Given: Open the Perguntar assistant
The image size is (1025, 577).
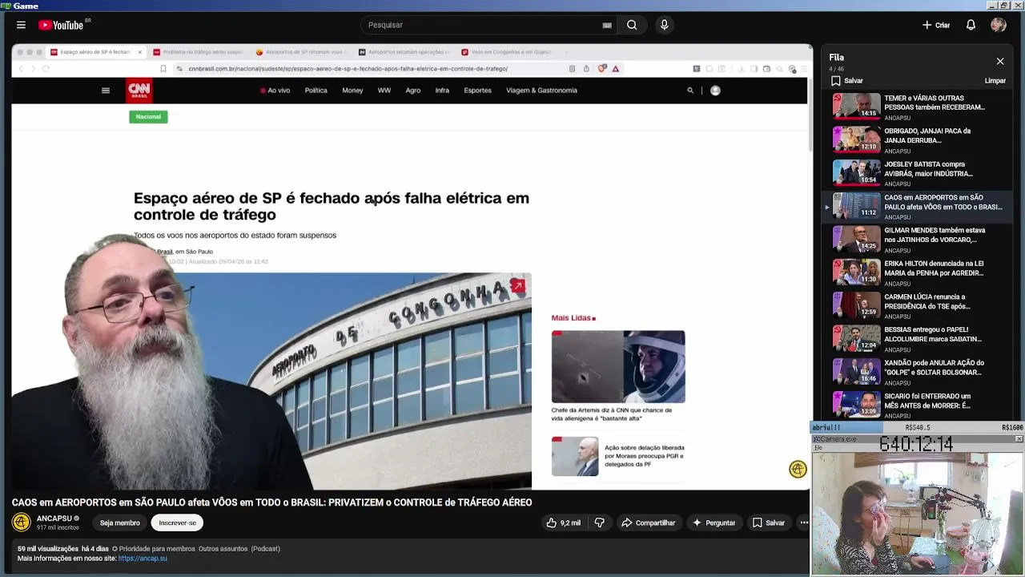Looking at the screenshot, I should click(x=713, y=523).
